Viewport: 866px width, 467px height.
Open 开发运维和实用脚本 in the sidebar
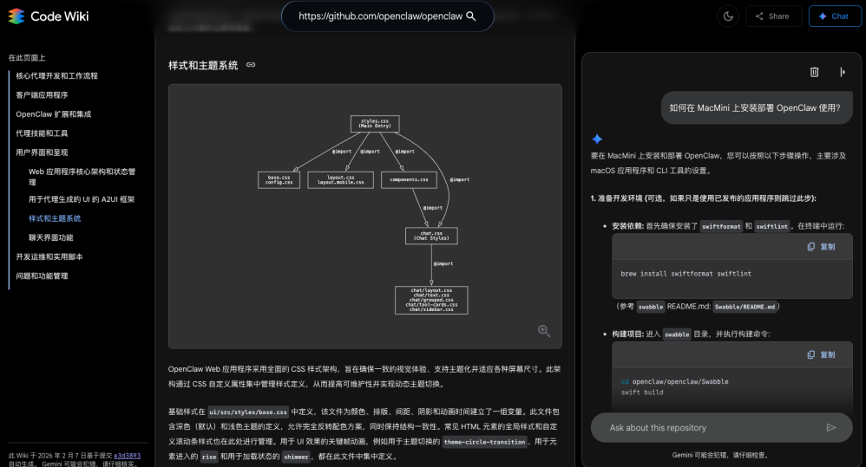pos(50,256)
